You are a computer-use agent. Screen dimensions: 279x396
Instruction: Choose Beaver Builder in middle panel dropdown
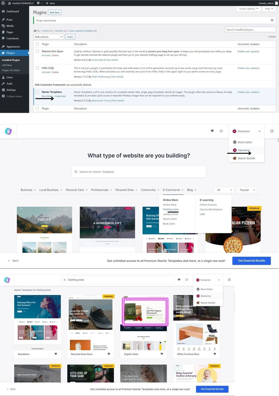point(247,158)
